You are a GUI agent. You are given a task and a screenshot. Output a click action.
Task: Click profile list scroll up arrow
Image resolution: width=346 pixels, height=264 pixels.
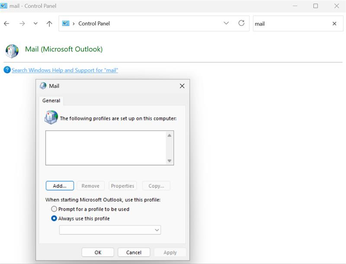click(169, 135)
